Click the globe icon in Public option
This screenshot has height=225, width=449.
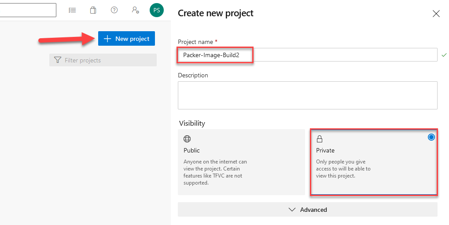tap(187, 139)
